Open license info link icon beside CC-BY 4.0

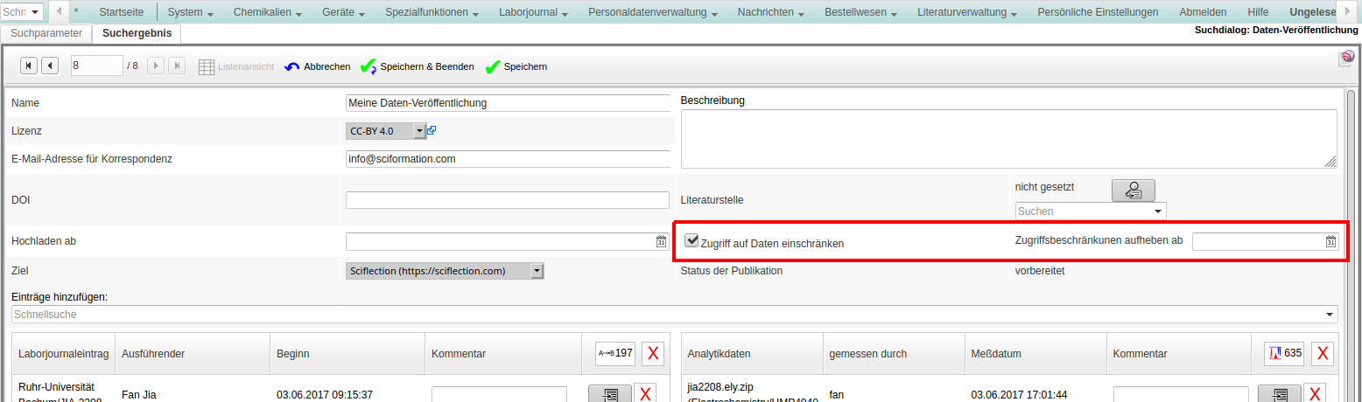[x=432, y=130]
